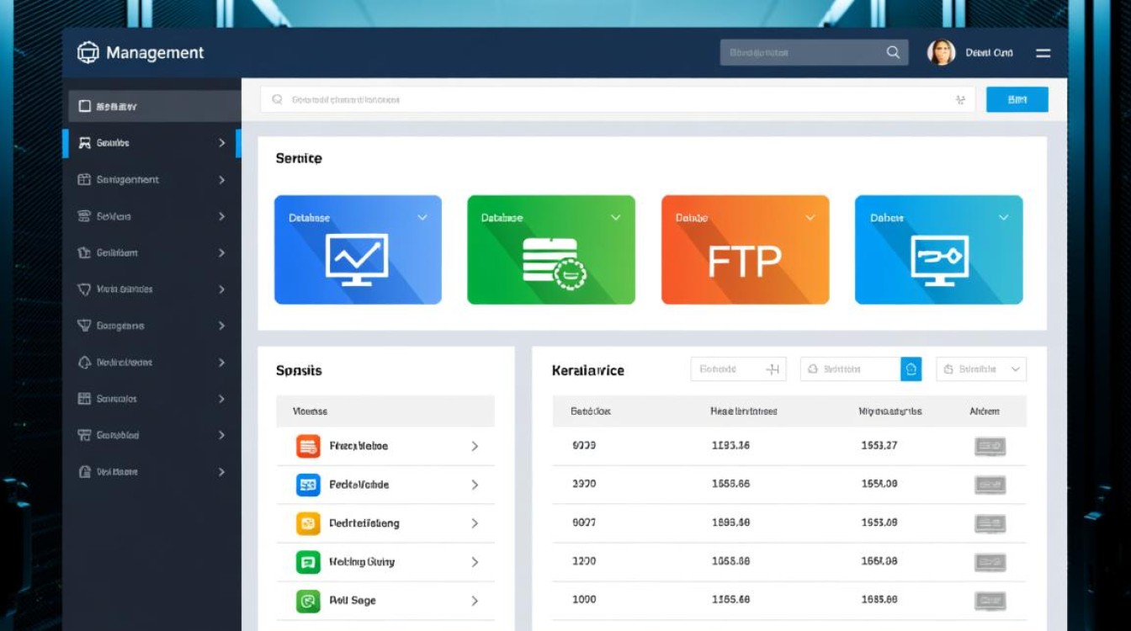This screenshot has width=1131, height=631.
Task: Click the cloud icon in the left sidebar
Action: [x=84, y=363]
